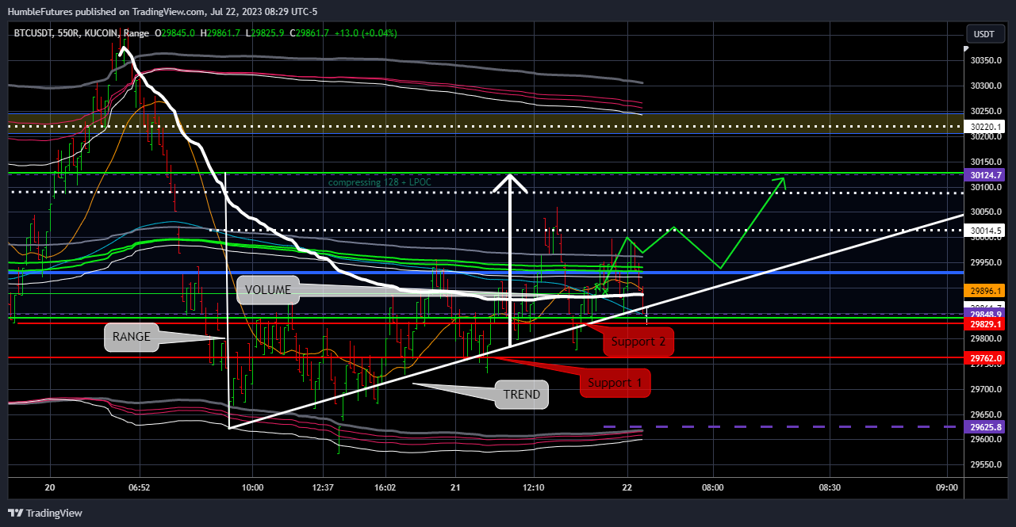This screenshot has height=527, width=1016.
Task: Click the 06:52 time axis label
Action: pos(139,488)
